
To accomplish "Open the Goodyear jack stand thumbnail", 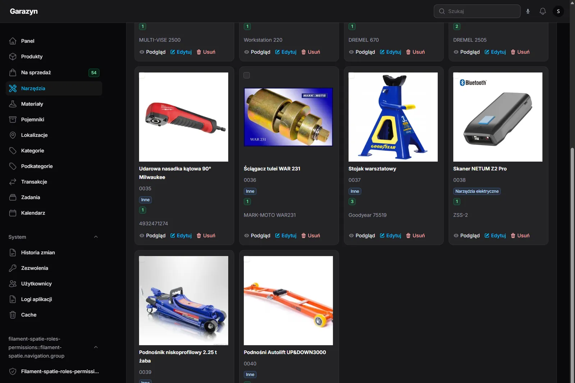I will (393, 117).
